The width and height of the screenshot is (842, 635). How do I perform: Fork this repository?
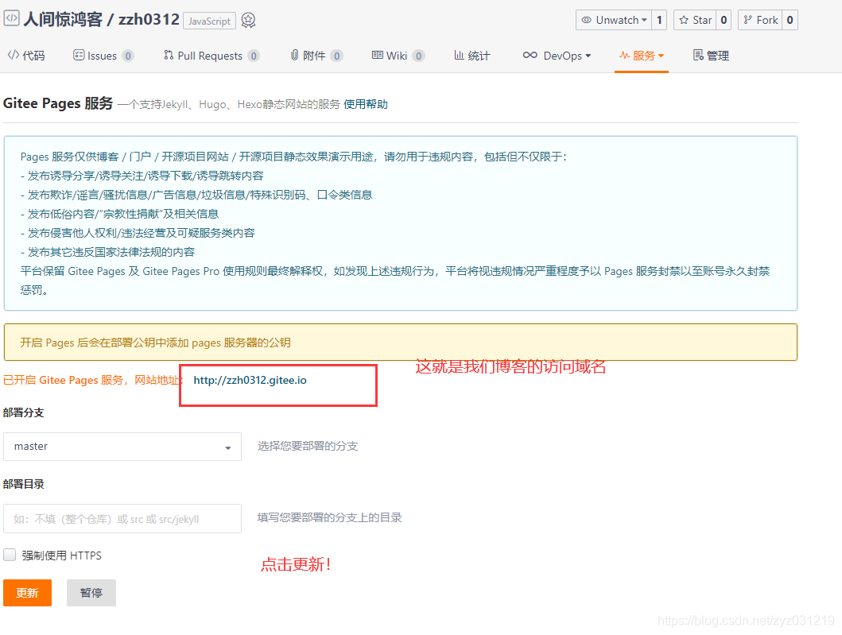click(x=760, y=21)
